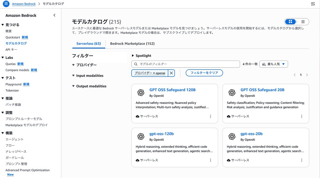Switch to grid card view

click(x=291, y=22)
